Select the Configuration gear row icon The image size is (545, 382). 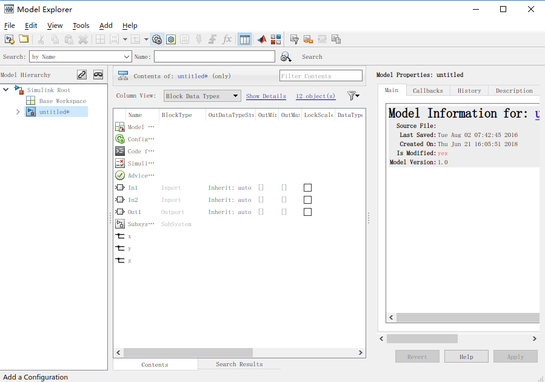pyautogui.click(x=120, y=139)
